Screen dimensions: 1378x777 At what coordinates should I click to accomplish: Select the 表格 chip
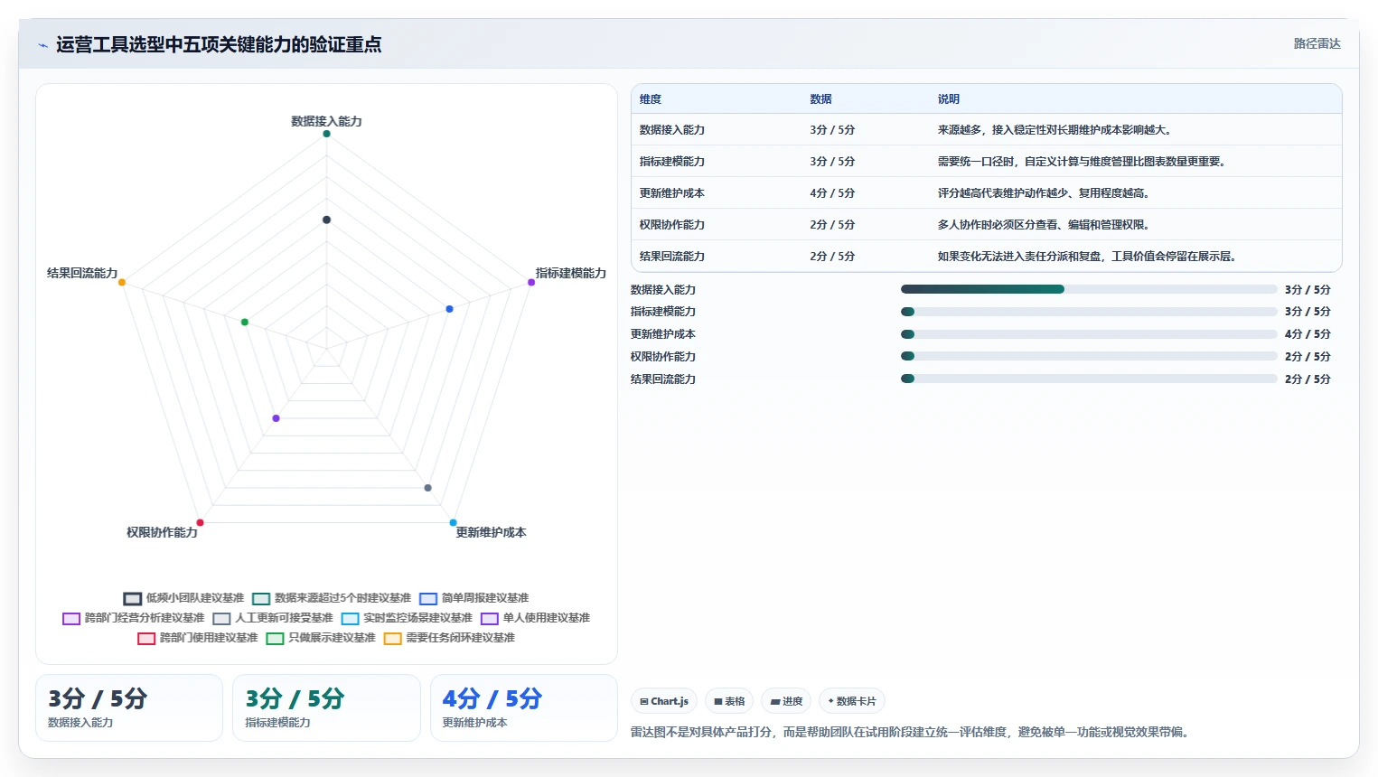point(729,701)
